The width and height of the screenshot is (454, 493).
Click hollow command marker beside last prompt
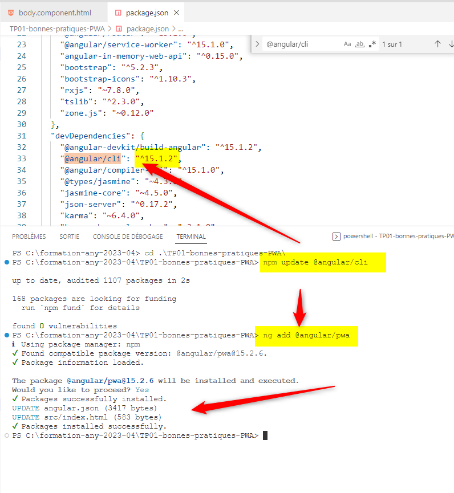click(7, 435)
